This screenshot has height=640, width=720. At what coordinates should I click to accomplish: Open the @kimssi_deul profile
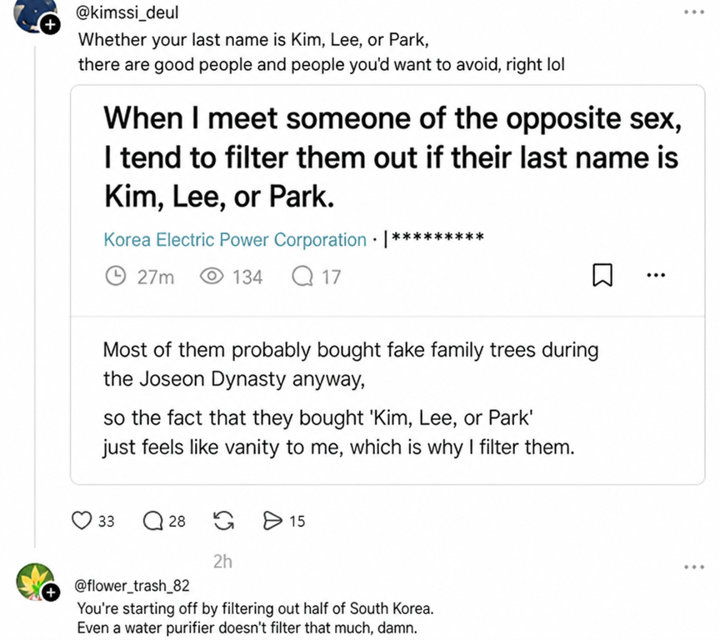click(127, 12)
